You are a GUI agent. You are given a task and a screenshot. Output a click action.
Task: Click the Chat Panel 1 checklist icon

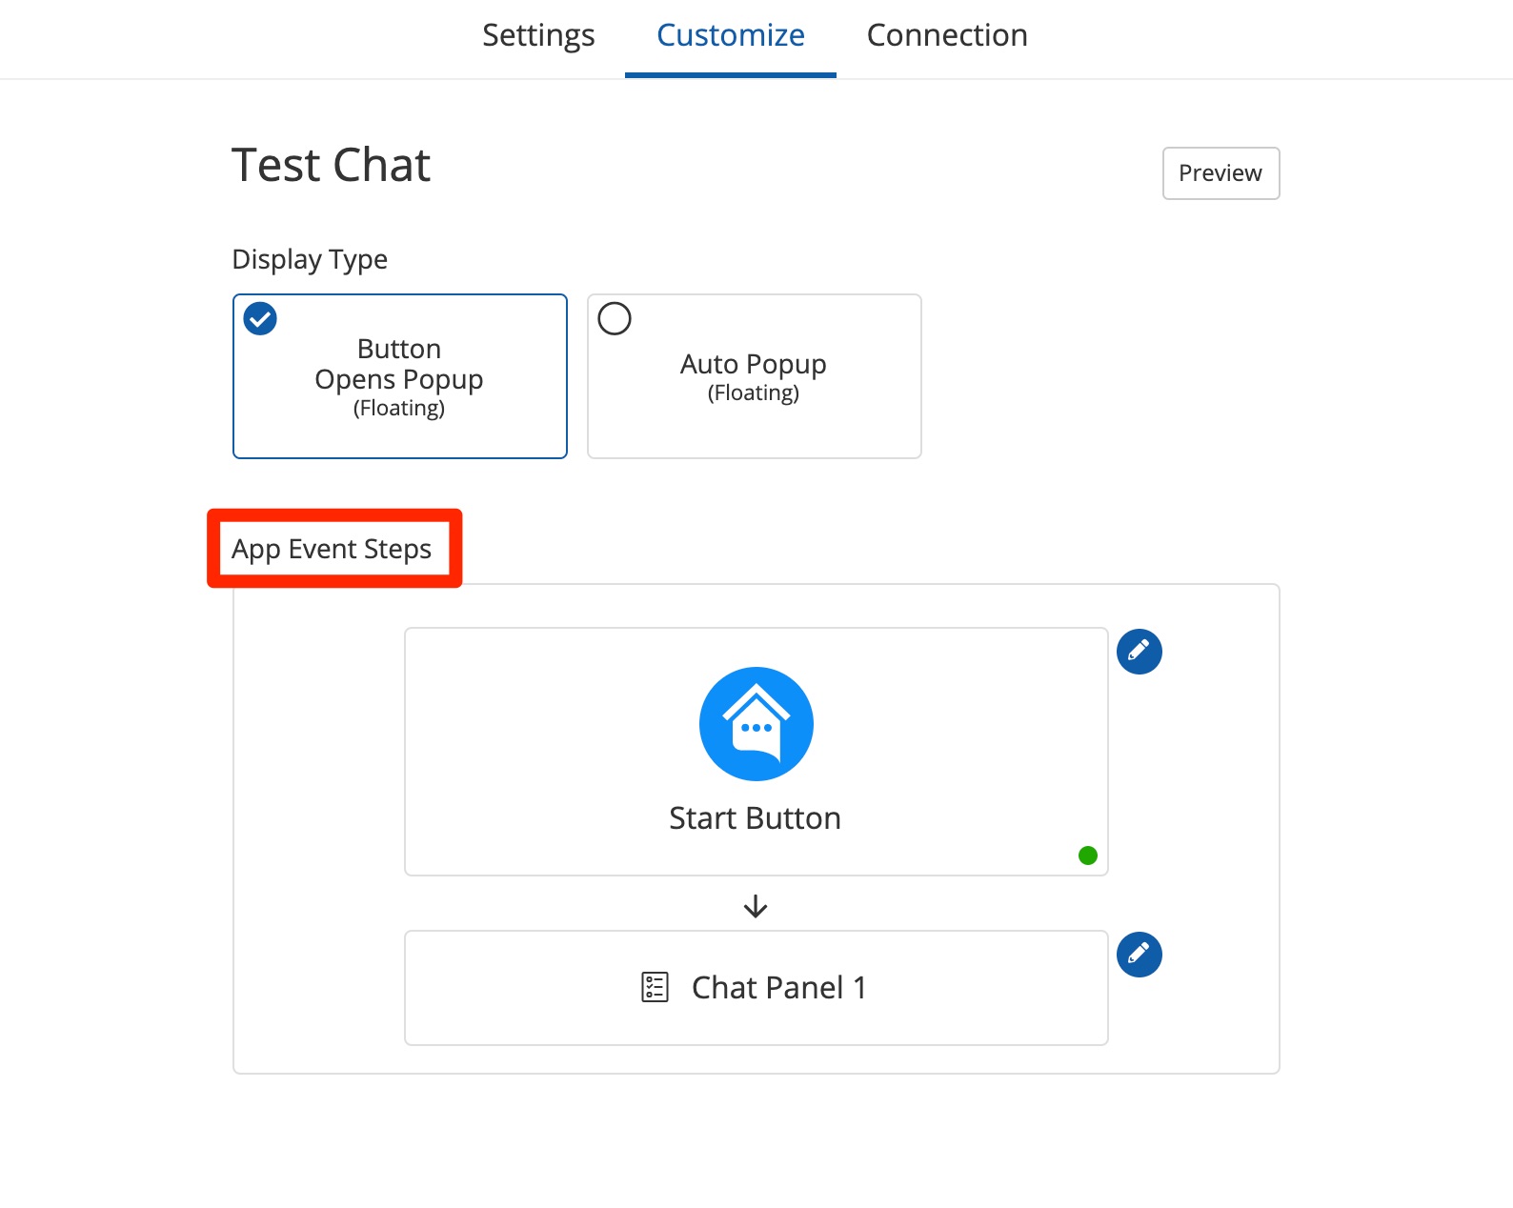655,987
